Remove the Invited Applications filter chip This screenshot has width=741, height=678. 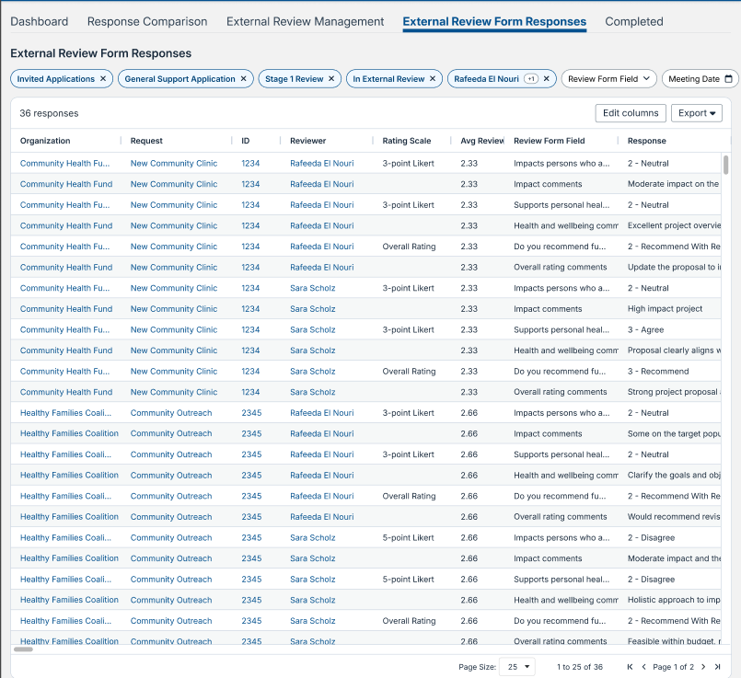tap(103, 79)
